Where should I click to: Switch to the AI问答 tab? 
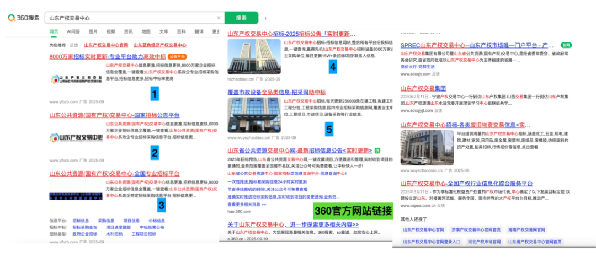(x=73, y=31)
